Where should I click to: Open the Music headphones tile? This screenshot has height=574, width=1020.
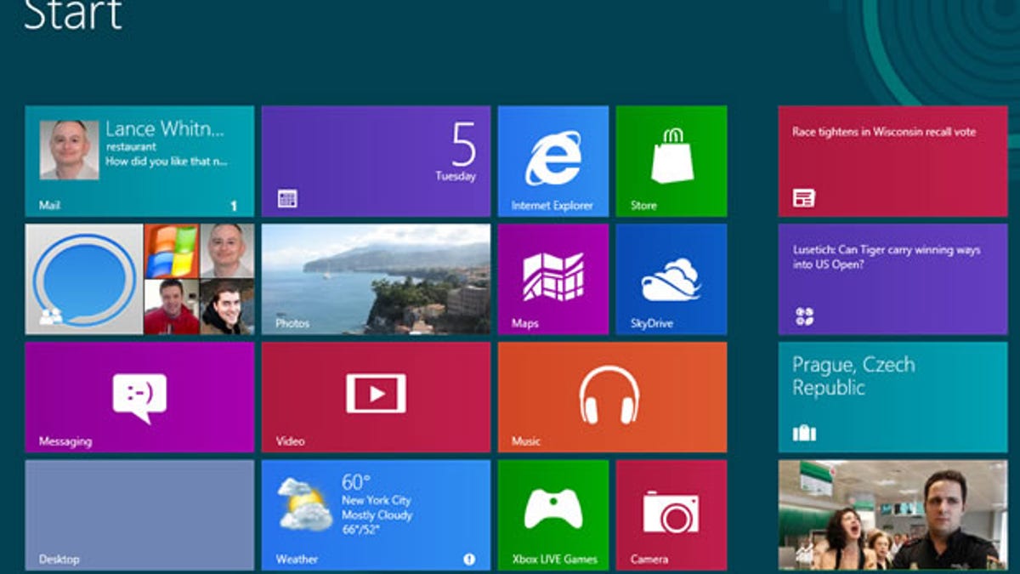tap(612, 397)
